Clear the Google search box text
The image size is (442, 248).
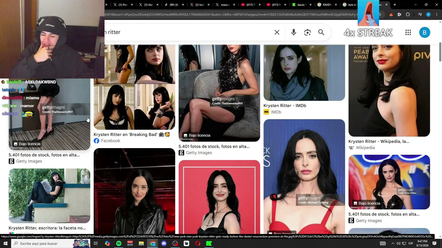[277, 32]
